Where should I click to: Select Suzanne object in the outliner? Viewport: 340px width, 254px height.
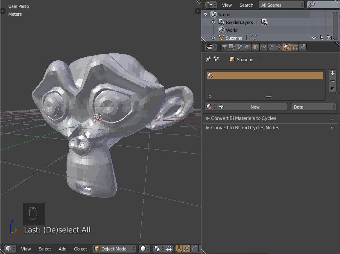(234, 38)
